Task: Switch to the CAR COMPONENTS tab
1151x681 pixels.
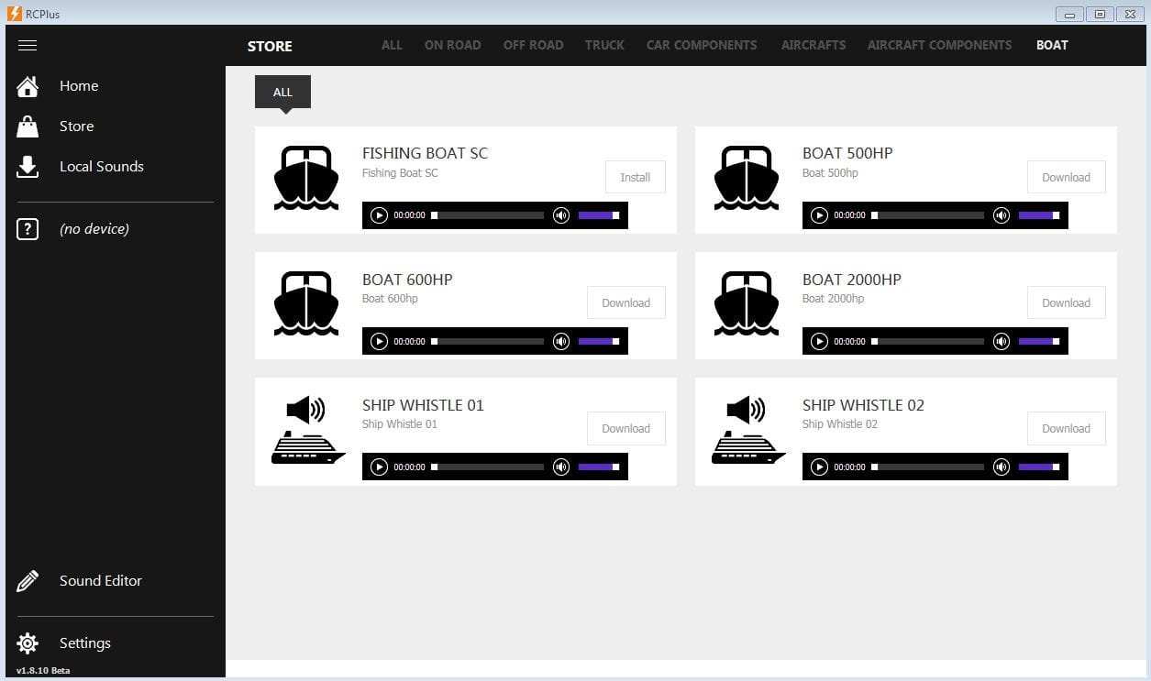Action: coord(702,45)
